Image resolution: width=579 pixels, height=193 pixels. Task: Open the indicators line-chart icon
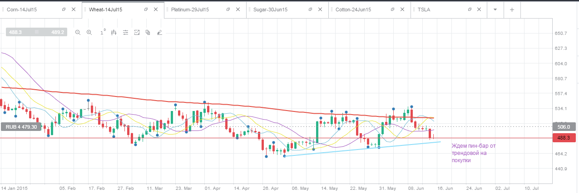pyautogui.click(x=137, y=32)
